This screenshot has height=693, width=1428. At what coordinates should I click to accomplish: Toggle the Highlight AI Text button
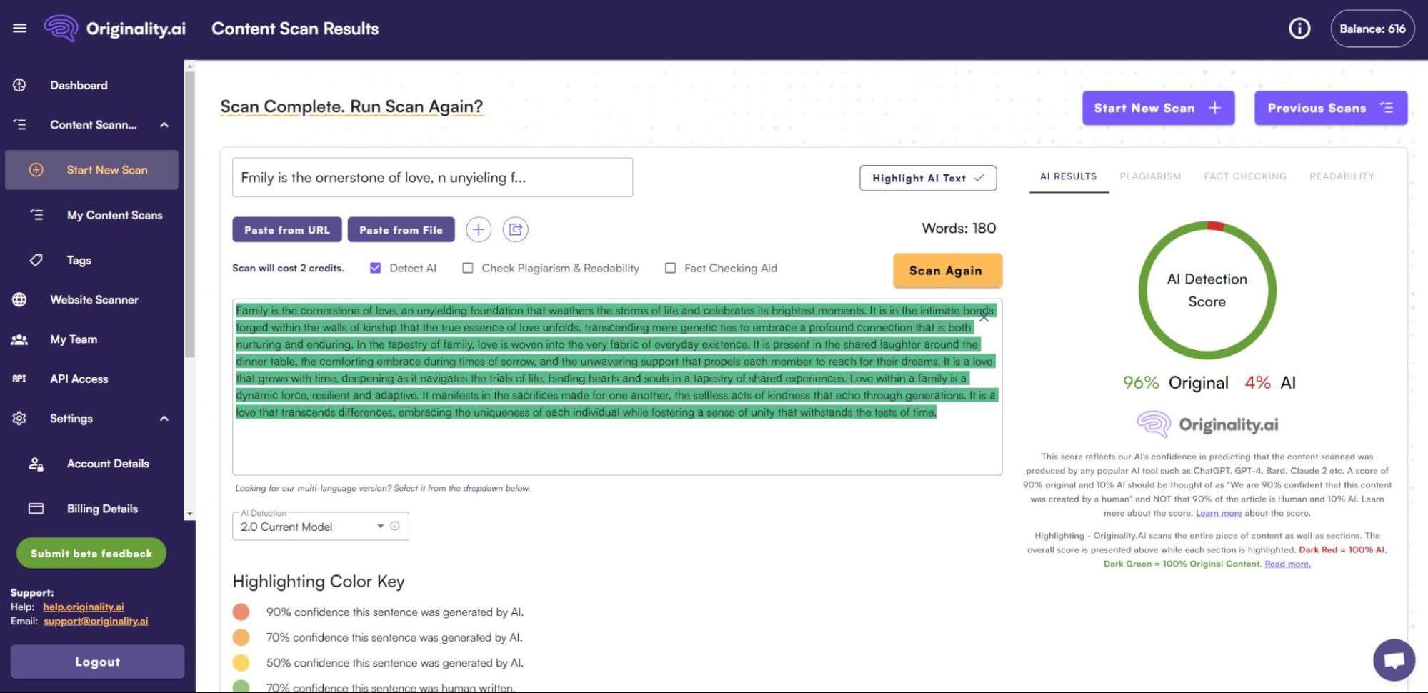[928, 178]
